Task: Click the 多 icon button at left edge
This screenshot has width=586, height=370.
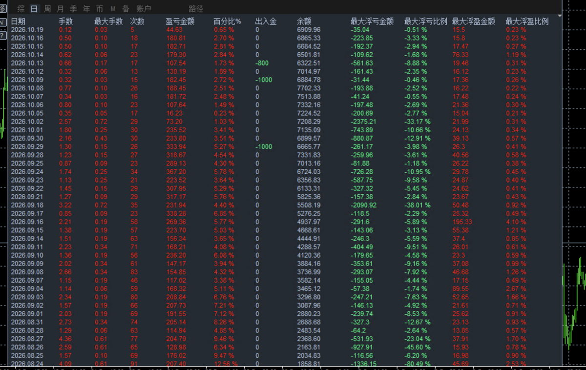Action: pos(2,8)
